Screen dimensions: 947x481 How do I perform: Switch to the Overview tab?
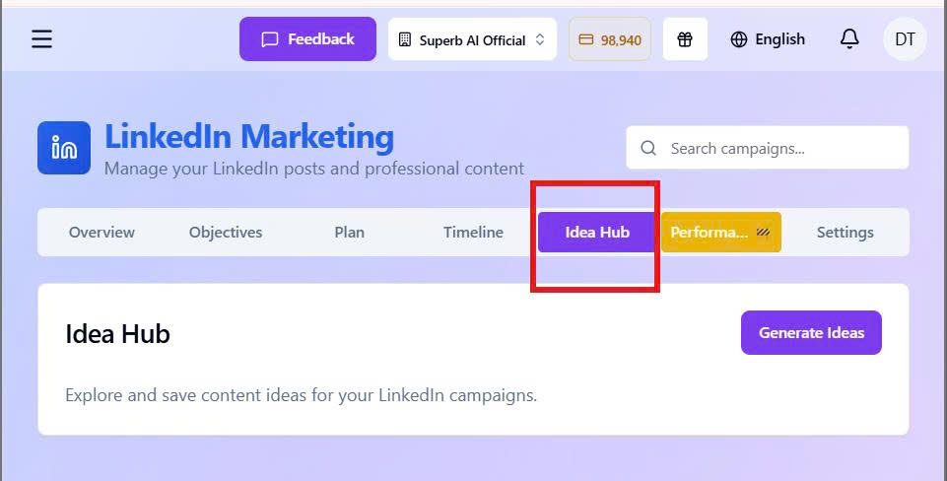pyautogui.click(x=101, y=233)
